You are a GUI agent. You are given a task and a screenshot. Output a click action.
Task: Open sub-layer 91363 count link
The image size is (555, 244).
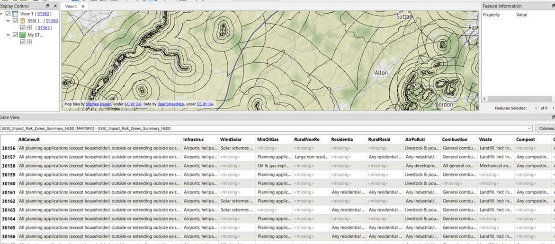point(44,28)
